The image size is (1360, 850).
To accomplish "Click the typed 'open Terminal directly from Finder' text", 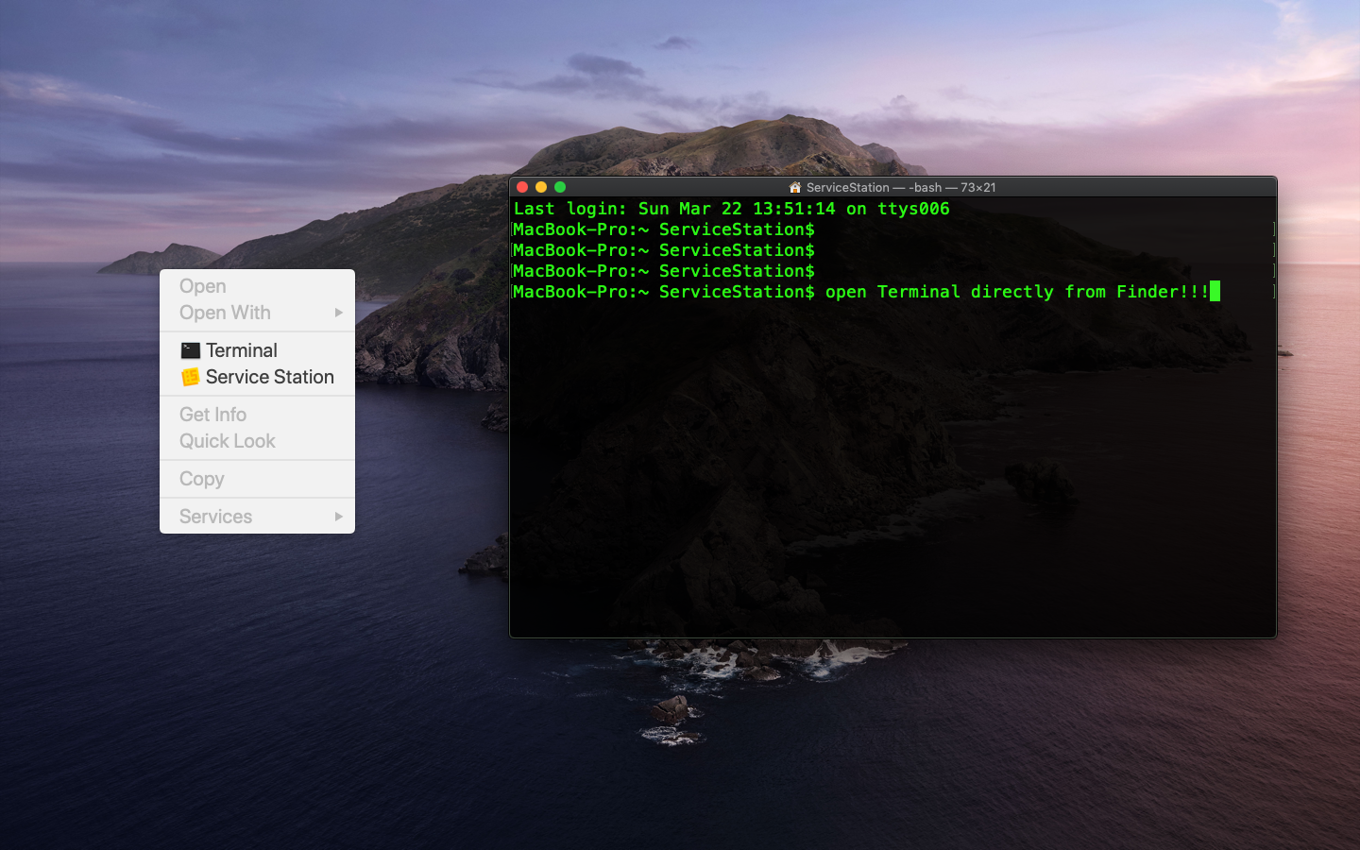I will pyautogui.click(x=1016, y=292).
